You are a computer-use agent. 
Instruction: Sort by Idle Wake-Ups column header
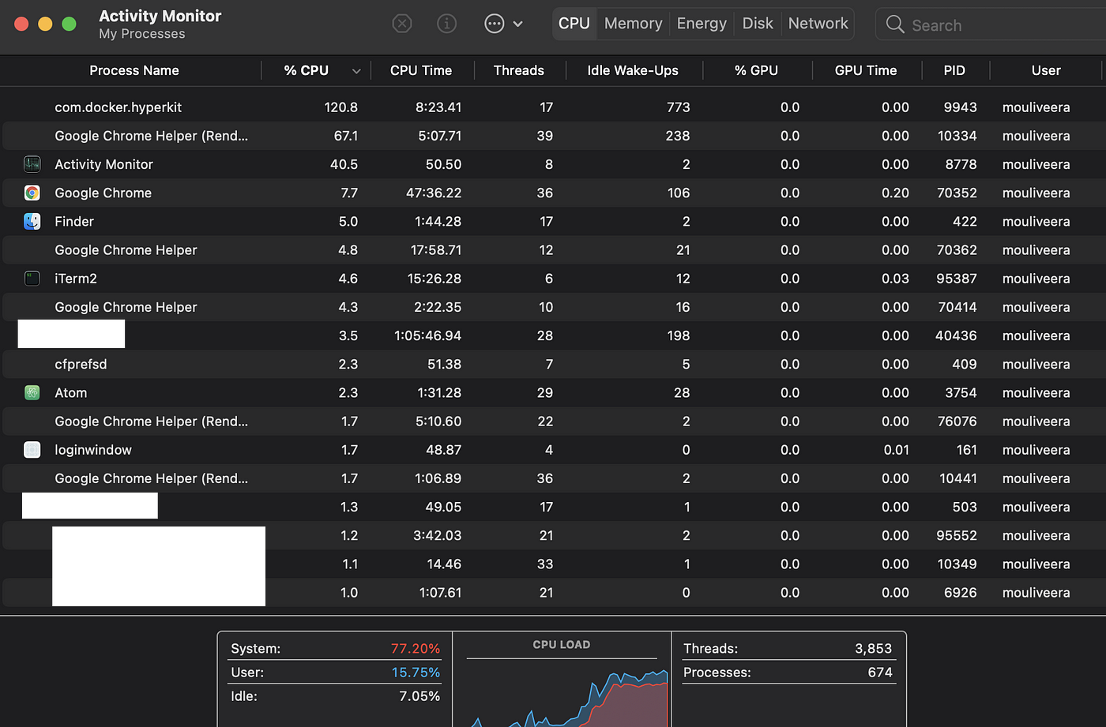click(x=633, y=70)
